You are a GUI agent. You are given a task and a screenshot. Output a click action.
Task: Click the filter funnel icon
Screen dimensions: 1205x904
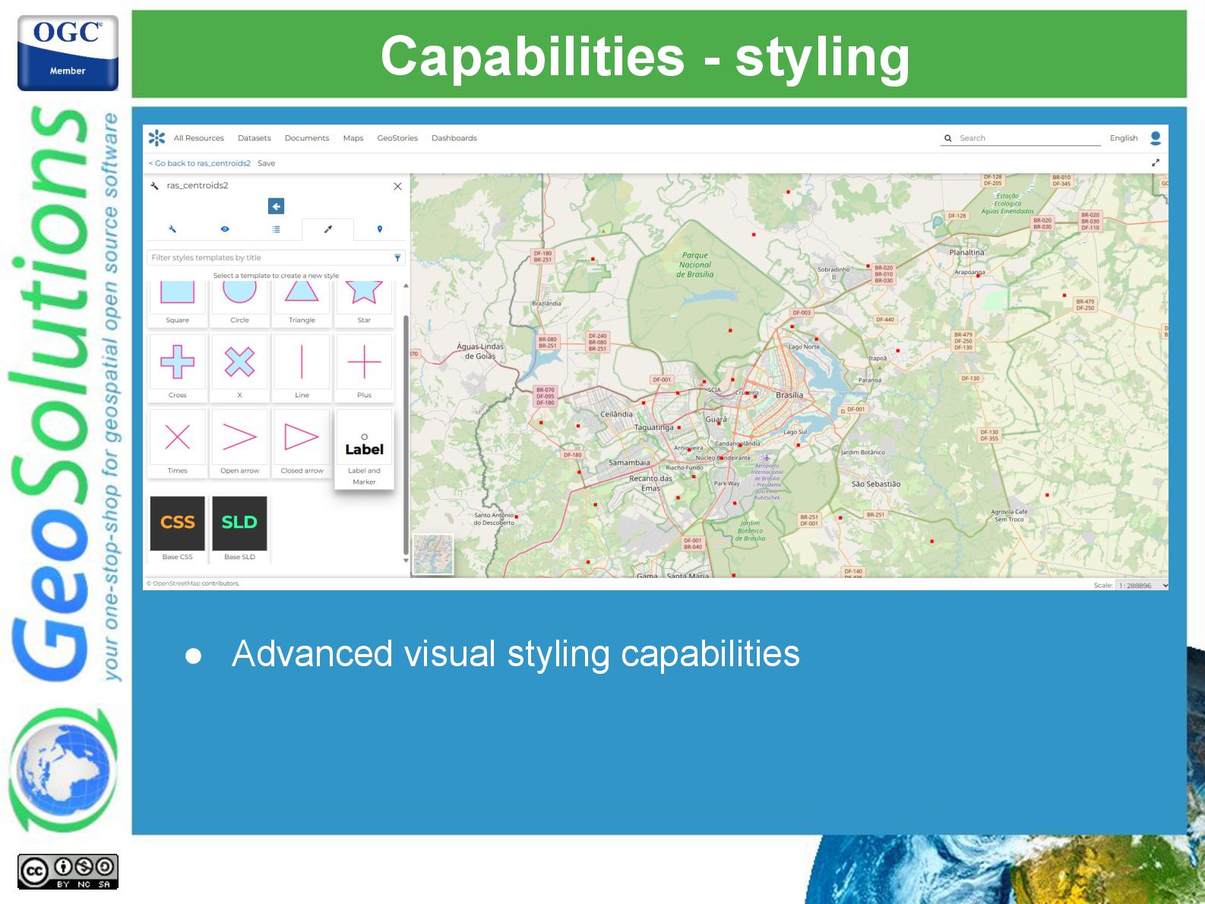pyautogui.click(x=397, y=258)
